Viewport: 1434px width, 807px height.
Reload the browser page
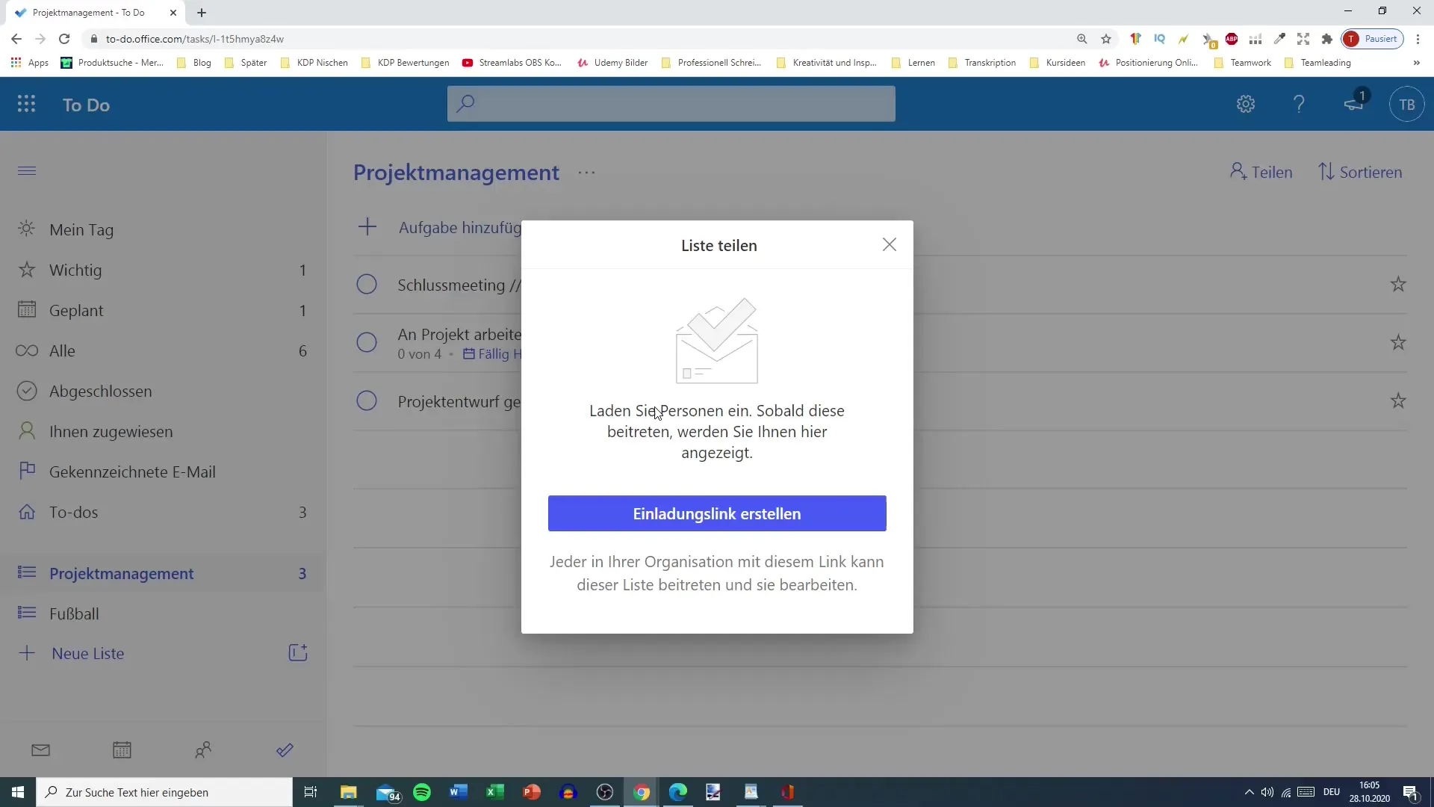coord(64,39)
